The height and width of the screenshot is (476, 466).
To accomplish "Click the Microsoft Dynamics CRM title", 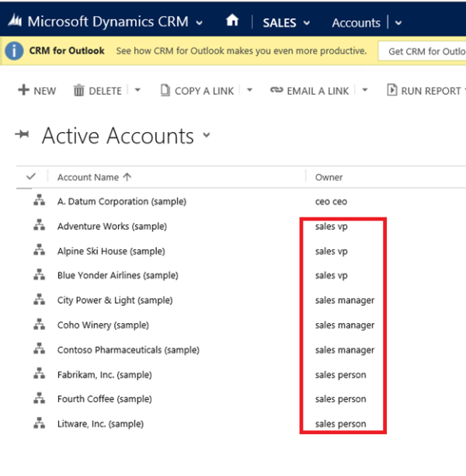I will 108,22.
